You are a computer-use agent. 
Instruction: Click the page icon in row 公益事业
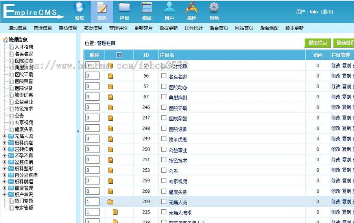(111, 149)
